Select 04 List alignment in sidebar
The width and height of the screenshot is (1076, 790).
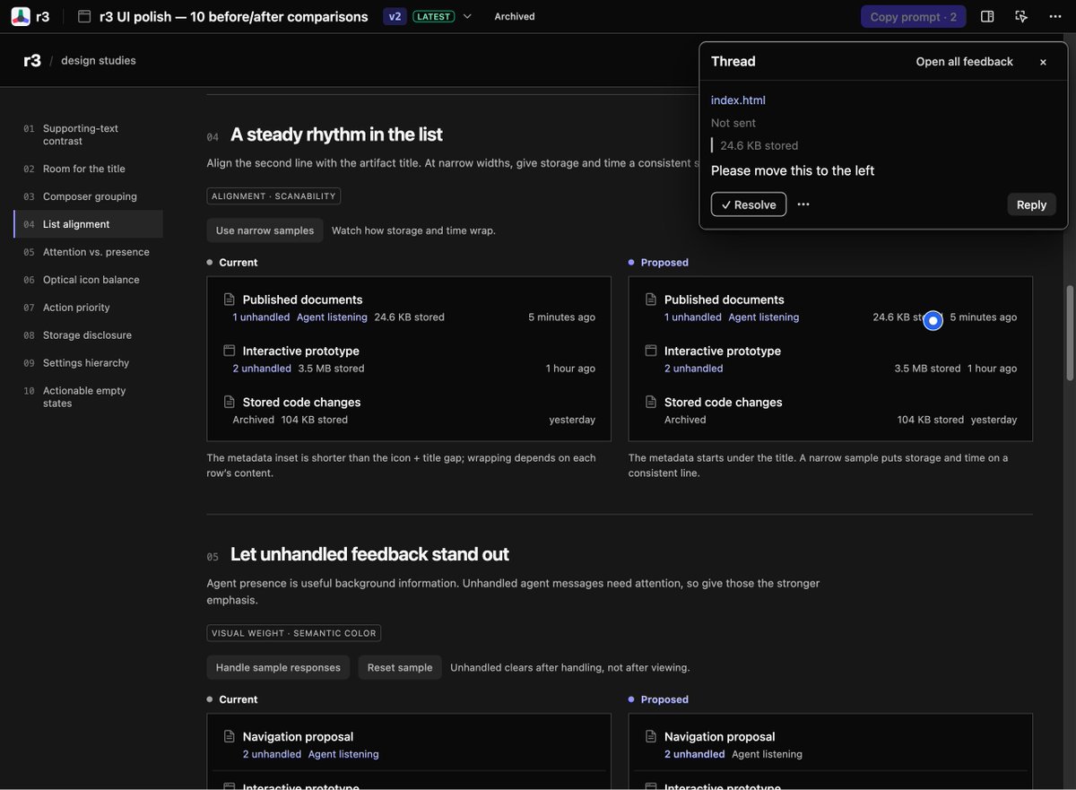(x=88, y=224)
